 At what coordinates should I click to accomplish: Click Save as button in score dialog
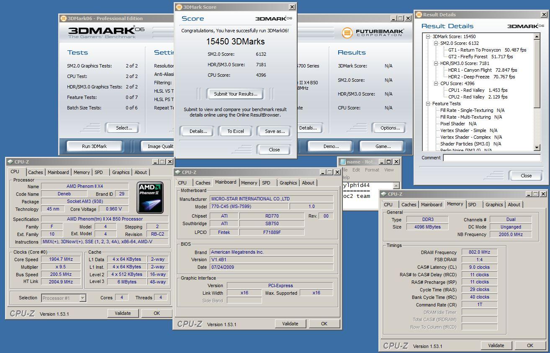(x=275, y=131)
